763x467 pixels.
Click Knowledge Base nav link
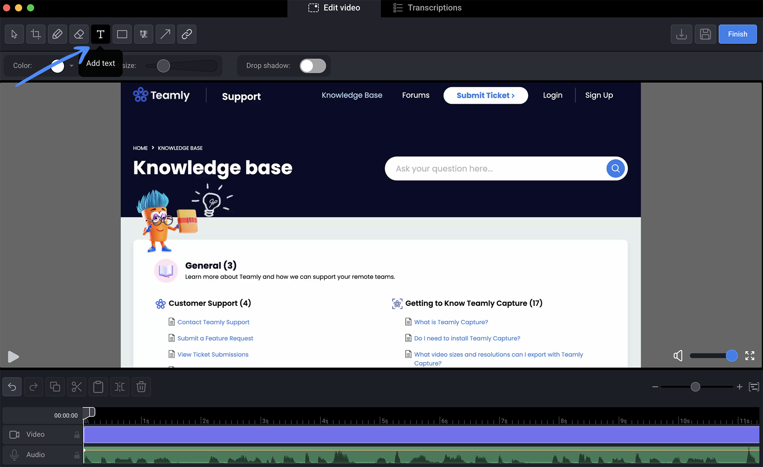click(352, 95)
